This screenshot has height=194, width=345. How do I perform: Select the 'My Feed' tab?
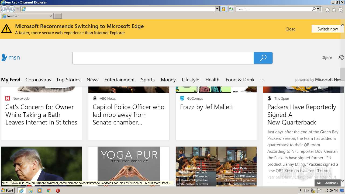(11, 80)
